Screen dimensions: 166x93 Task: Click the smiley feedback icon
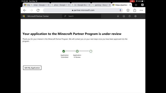pos(124,16)
